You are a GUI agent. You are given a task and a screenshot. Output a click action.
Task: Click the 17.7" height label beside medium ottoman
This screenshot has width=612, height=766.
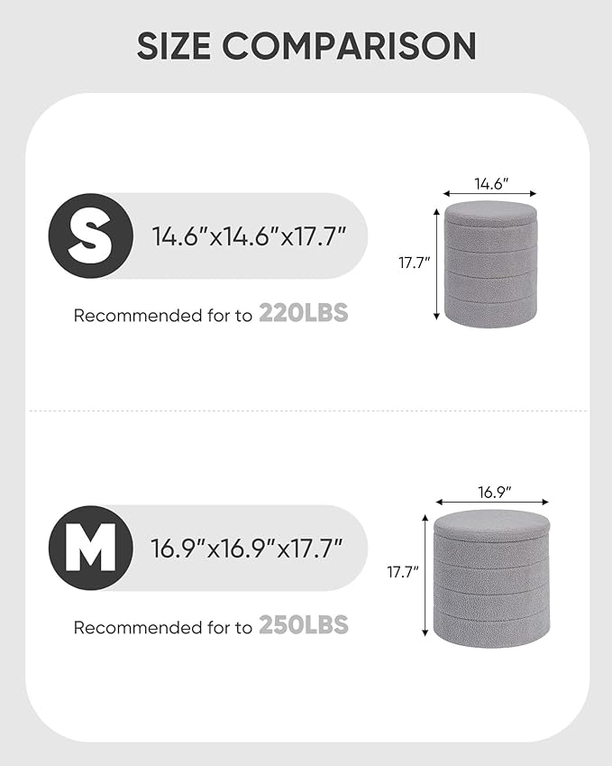[404, 572]
